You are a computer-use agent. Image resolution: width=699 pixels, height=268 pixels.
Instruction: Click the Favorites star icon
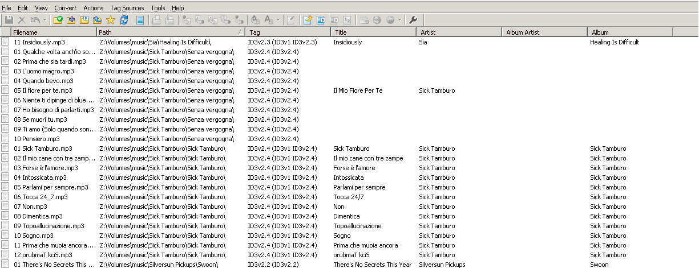pos(111,20)
